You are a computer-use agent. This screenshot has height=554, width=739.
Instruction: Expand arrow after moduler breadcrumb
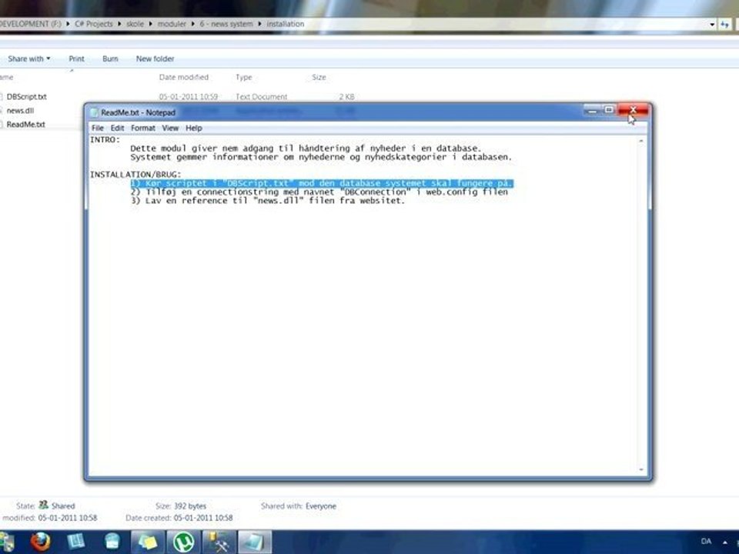click(192, 24)
